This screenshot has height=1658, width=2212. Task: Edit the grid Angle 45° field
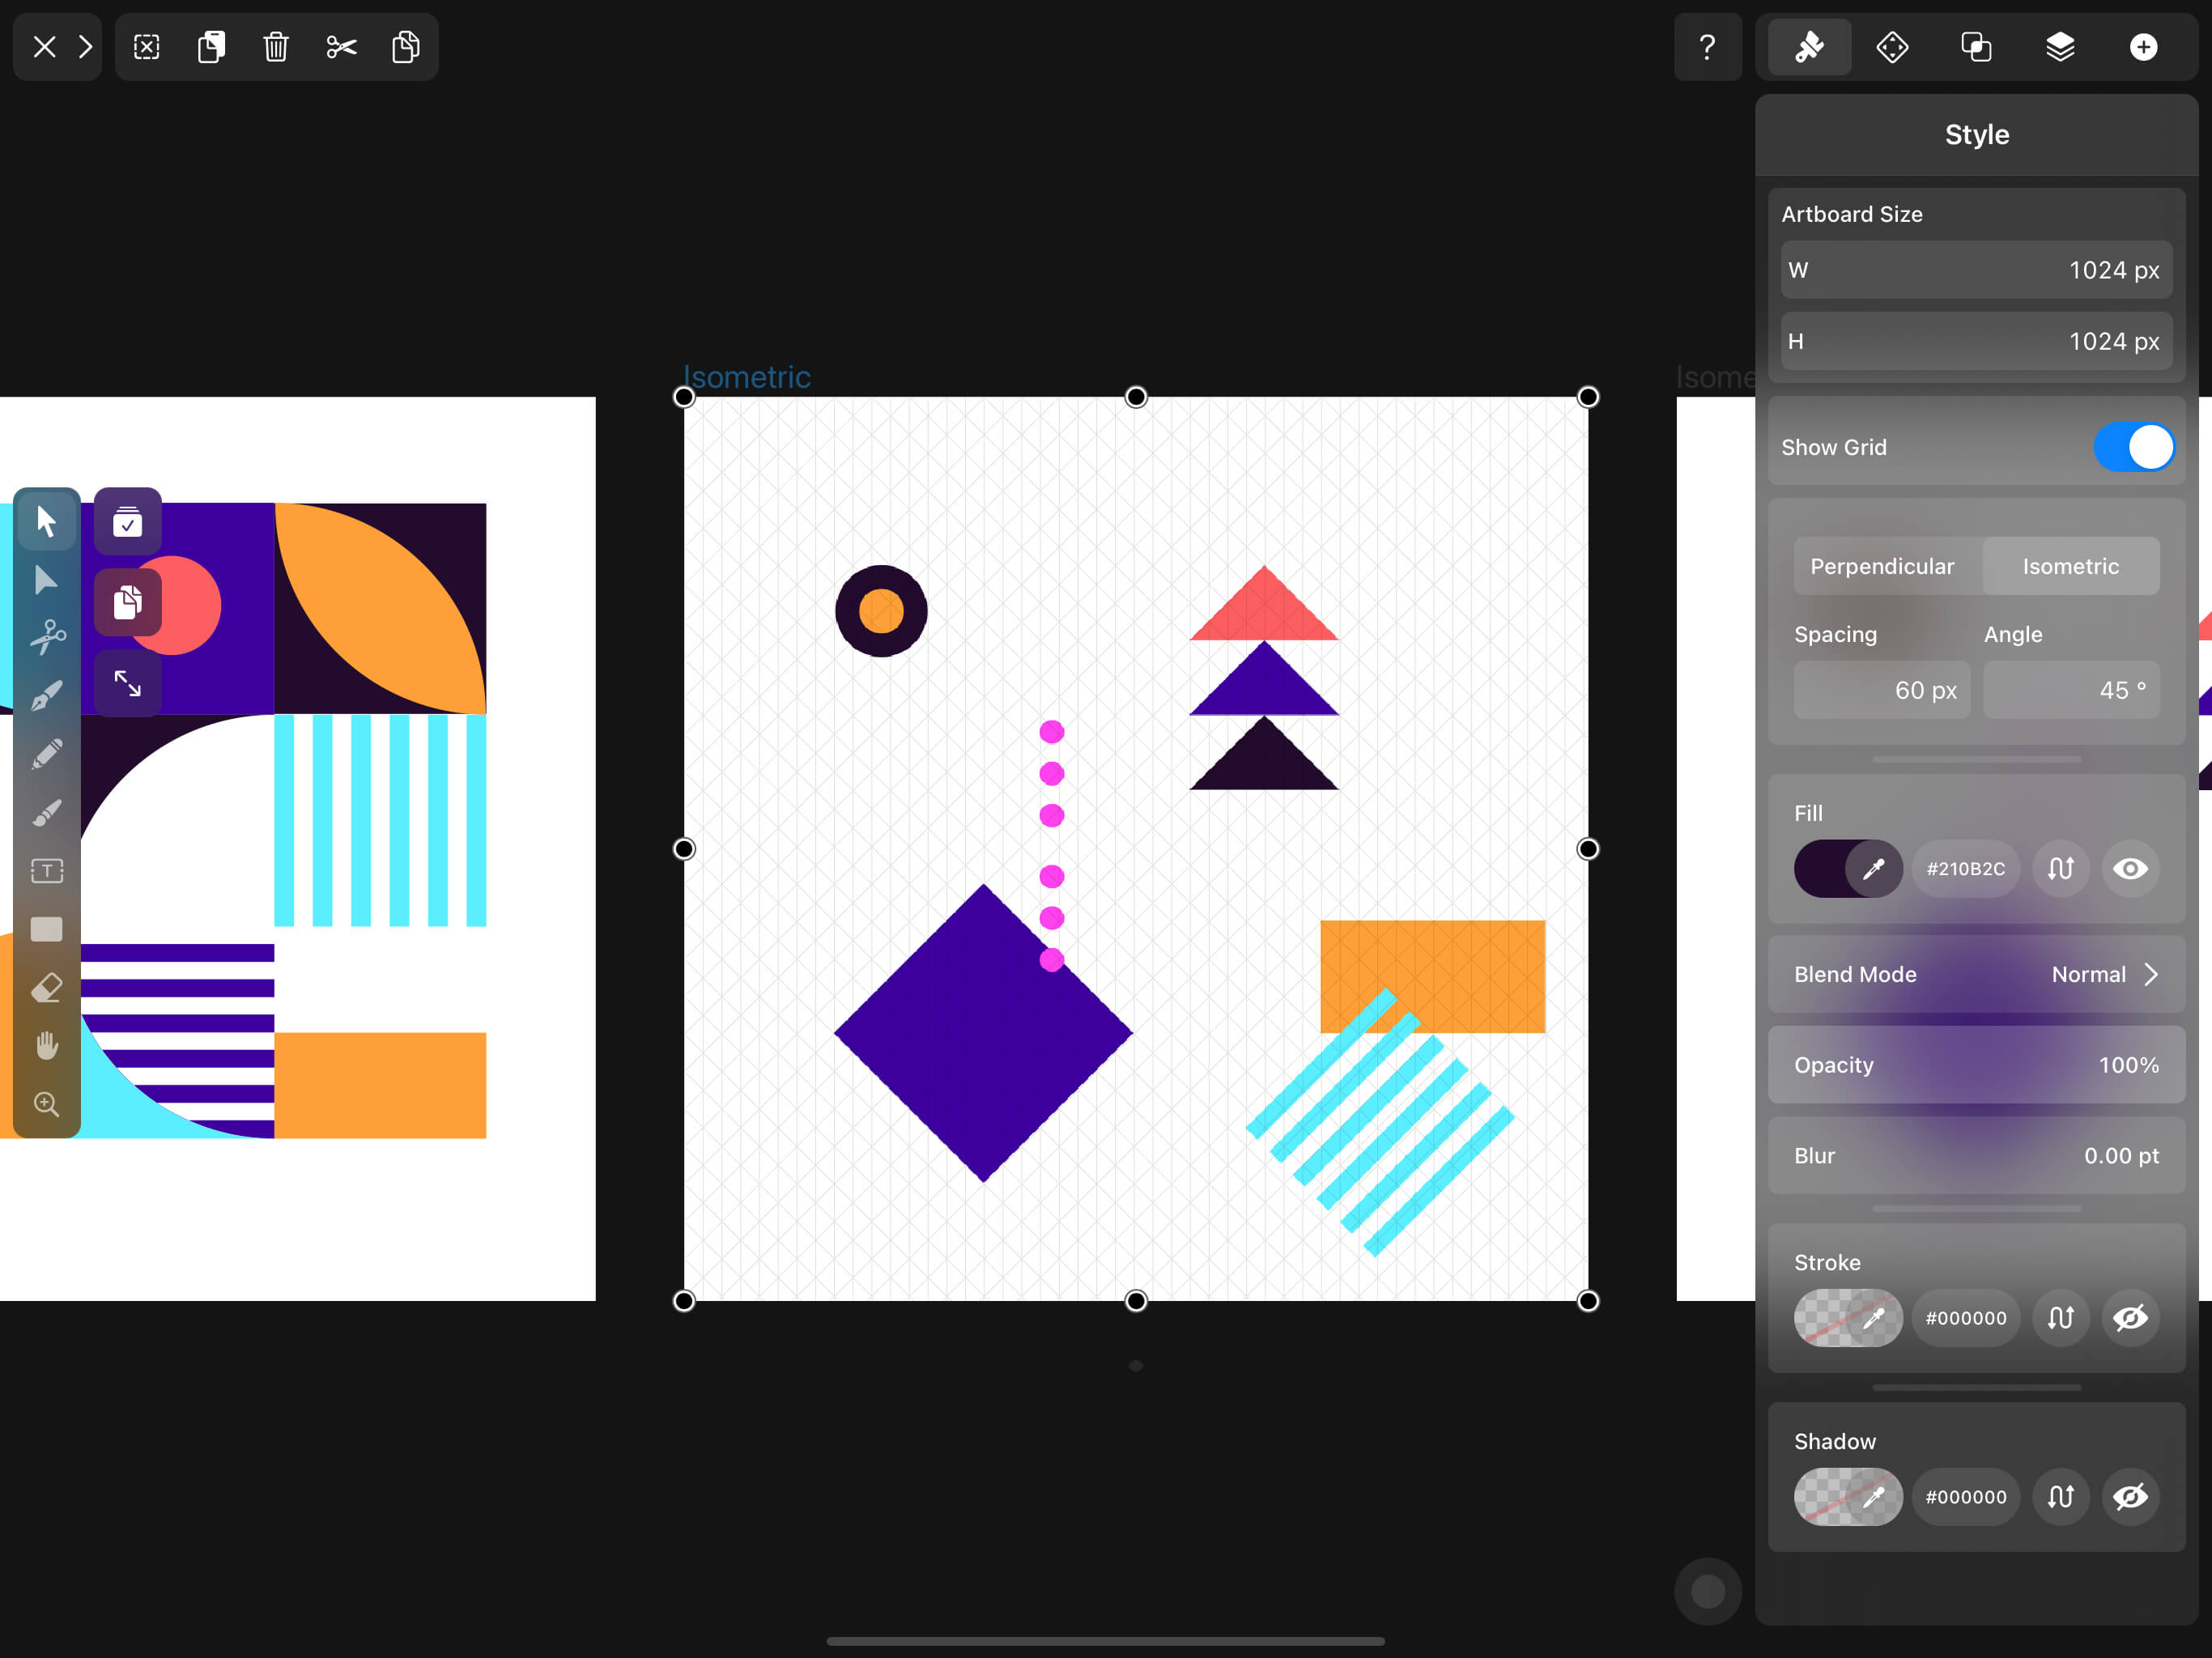coord(2071,690)
